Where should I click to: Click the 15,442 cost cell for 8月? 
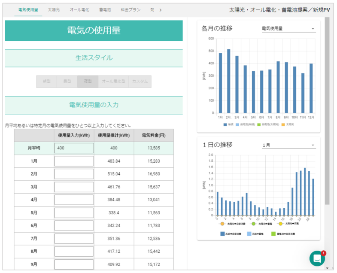click(154, 251)
